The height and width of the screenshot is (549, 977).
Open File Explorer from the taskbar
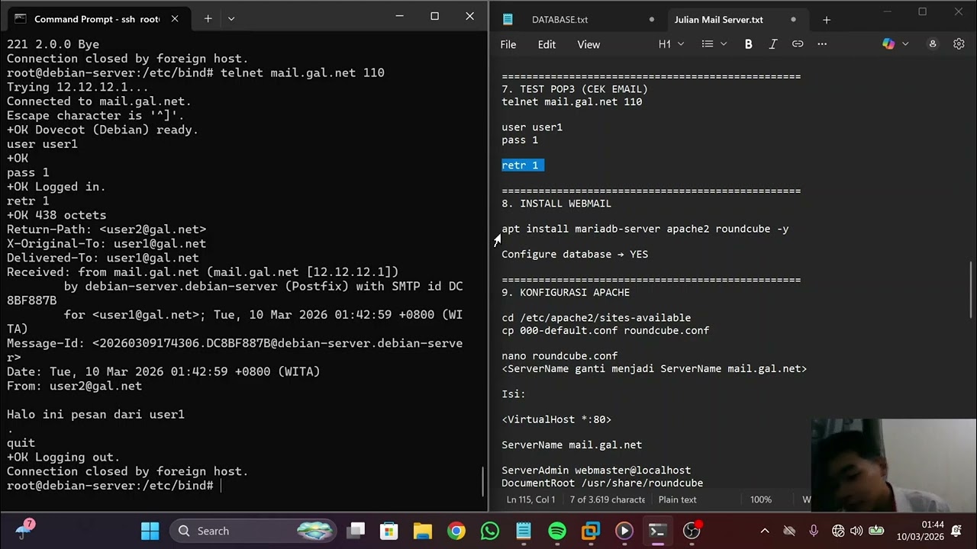click(423, 531)
